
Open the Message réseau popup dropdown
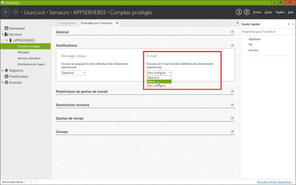click(x=74, y=73)
